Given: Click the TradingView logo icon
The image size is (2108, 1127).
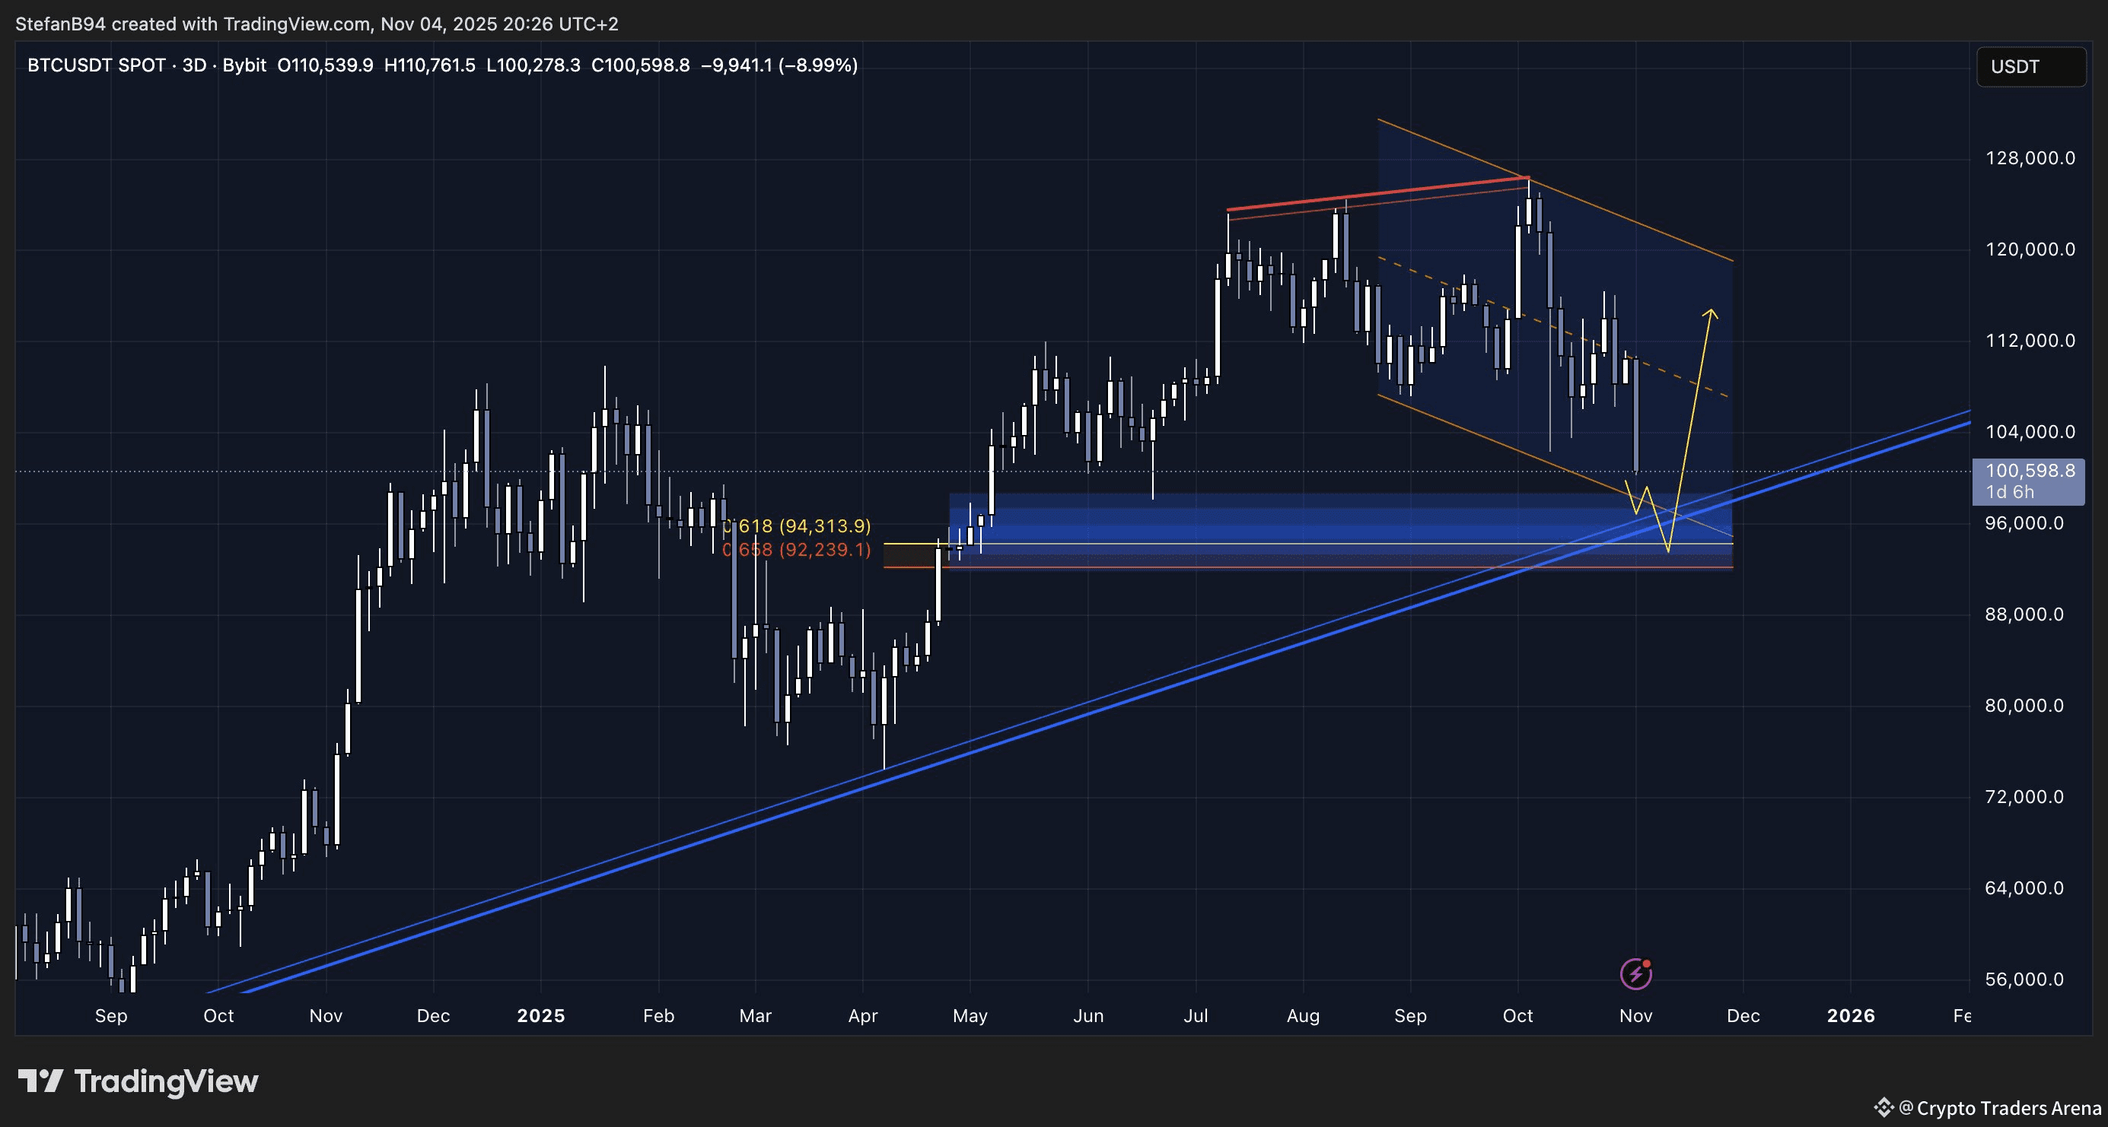Looking at the screenshot, I should 40,1081.
